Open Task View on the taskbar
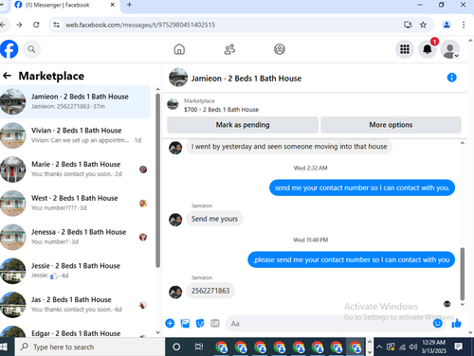Image resolution: width=474 pixels, height=356 pixels. [199, 347]
